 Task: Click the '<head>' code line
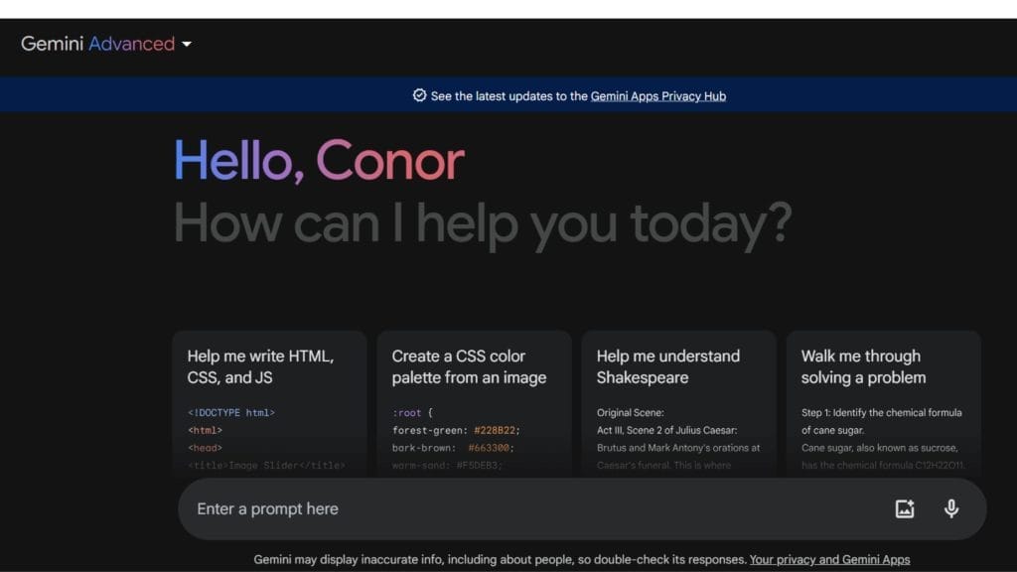[205, 448]
